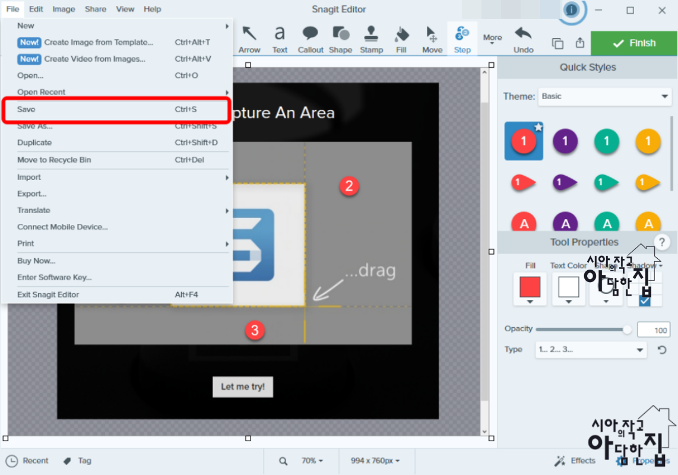
Task: Click the Tool Properties help icon
Action: [661, 242]
